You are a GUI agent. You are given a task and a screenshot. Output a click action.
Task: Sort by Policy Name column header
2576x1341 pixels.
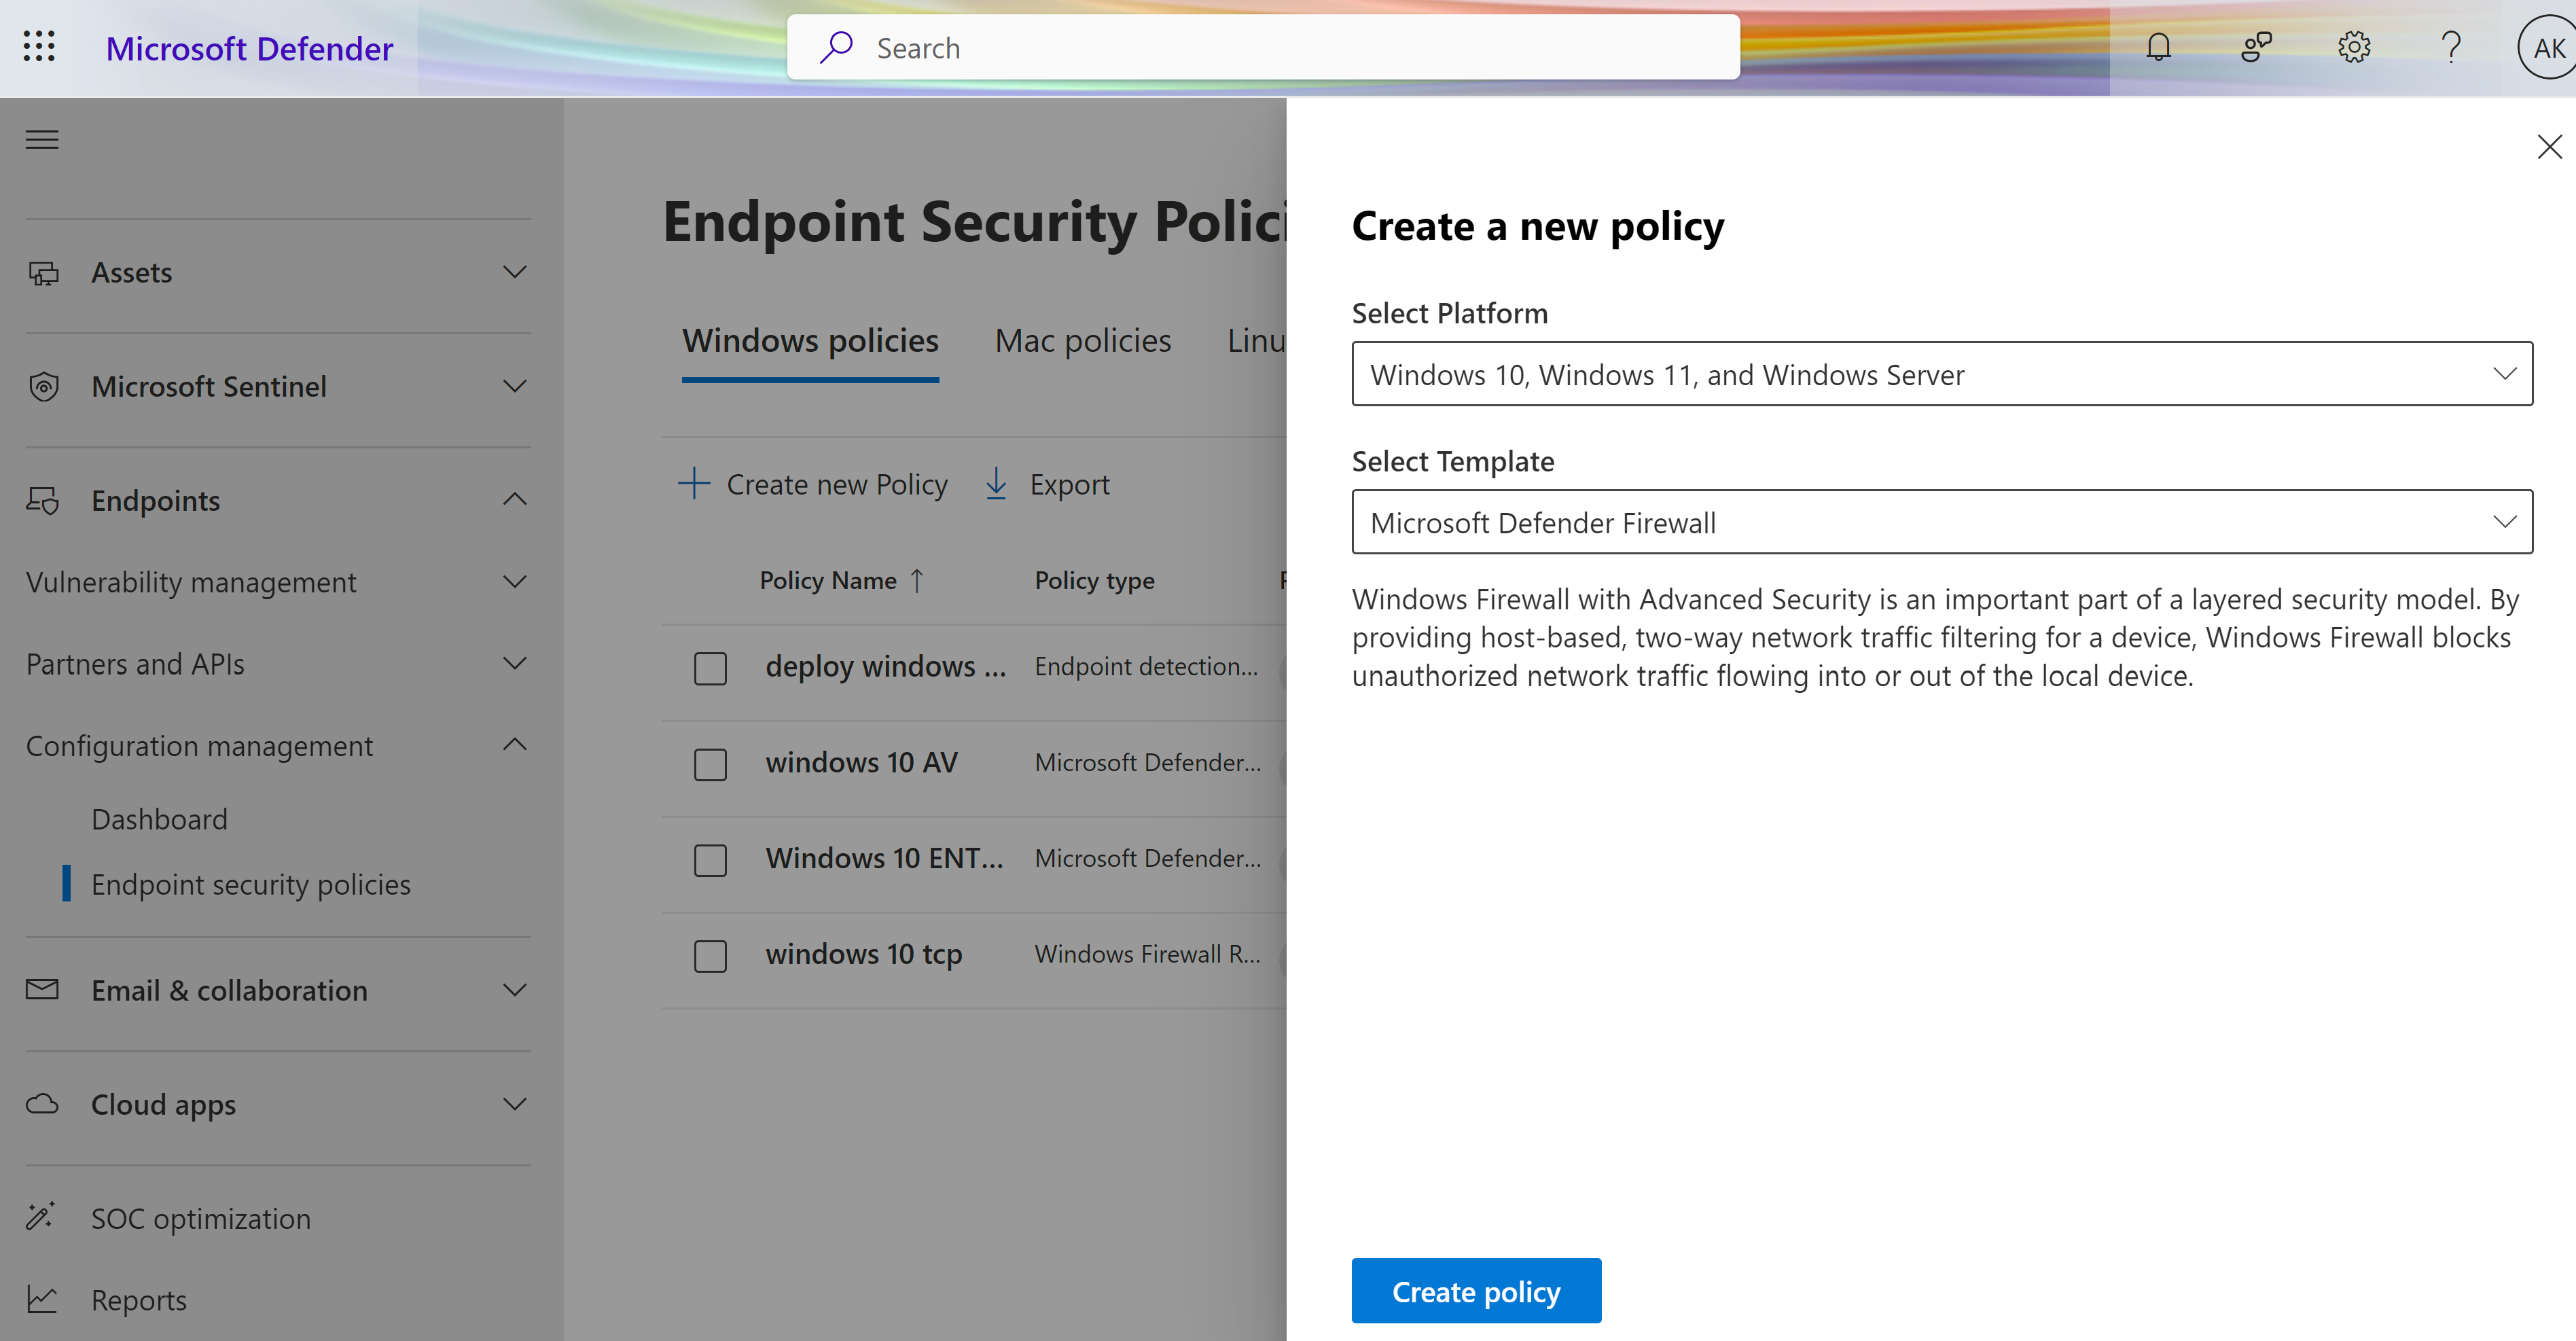[x=828, y=581]
